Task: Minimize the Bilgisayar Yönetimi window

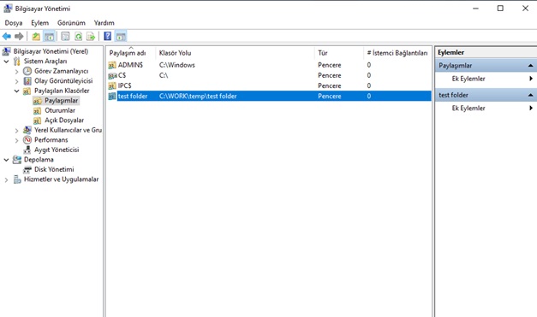Action: (475, 9)
